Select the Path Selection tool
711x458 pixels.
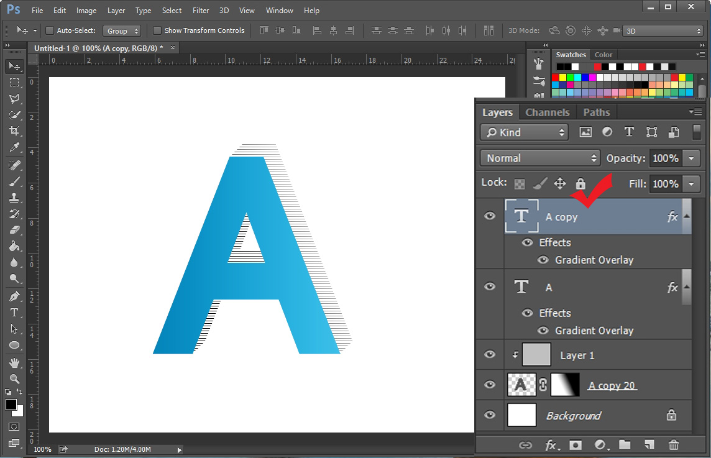click(14, 329)
